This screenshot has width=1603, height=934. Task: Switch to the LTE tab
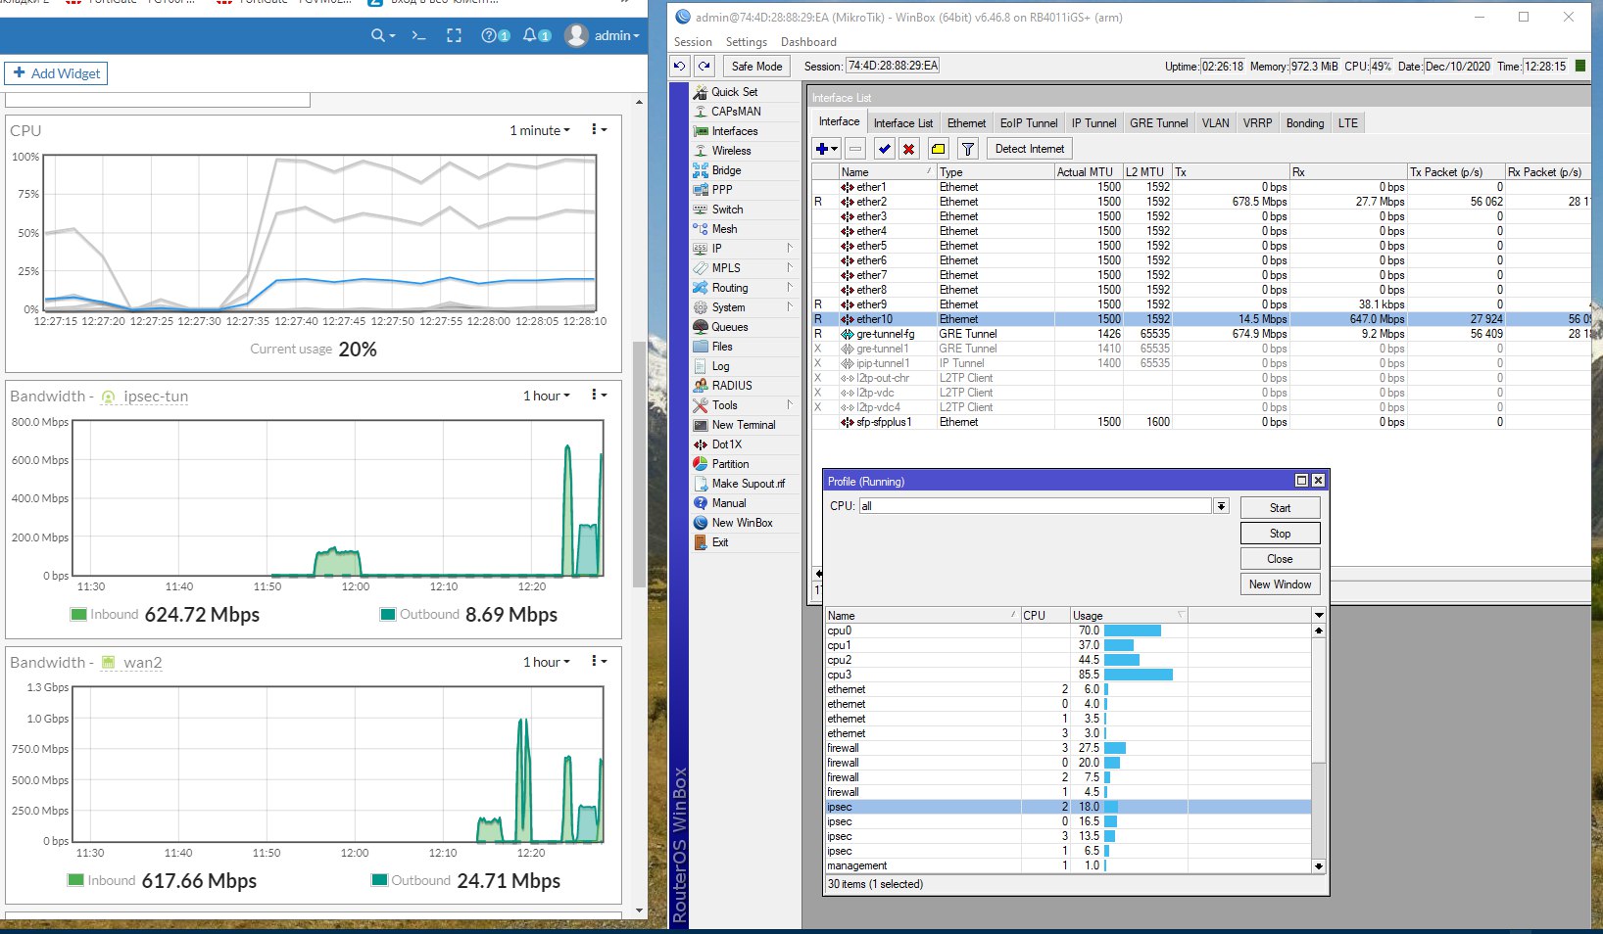pos(1348,123)
